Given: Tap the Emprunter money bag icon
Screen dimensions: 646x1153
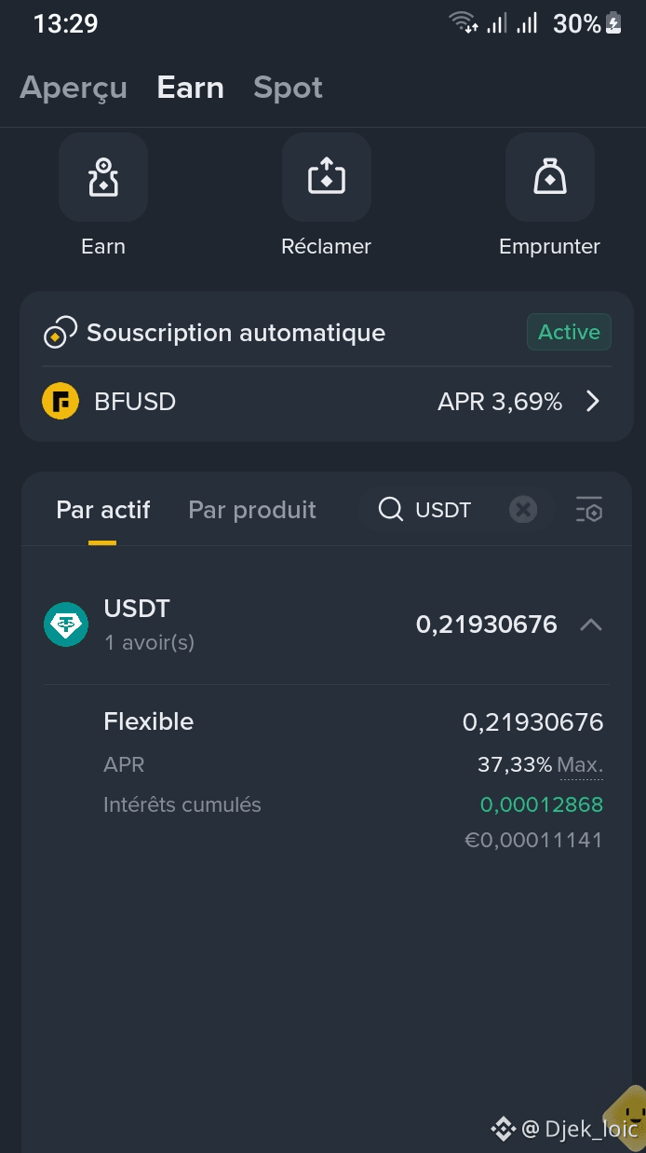Looking at the screenshot, I should [550, 177].
